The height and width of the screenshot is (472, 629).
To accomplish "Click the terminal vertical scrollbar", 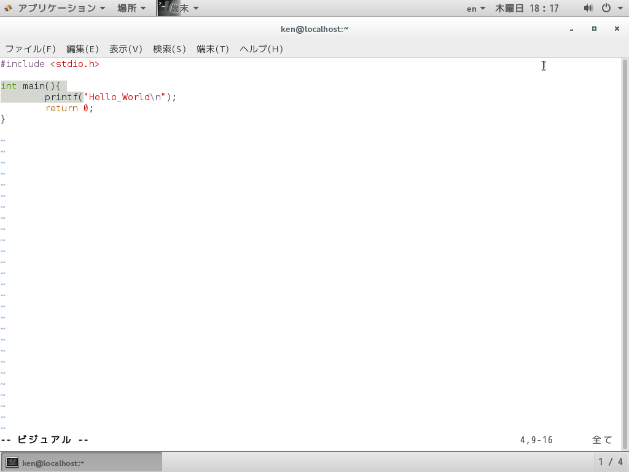I will [x=625, y=254].
